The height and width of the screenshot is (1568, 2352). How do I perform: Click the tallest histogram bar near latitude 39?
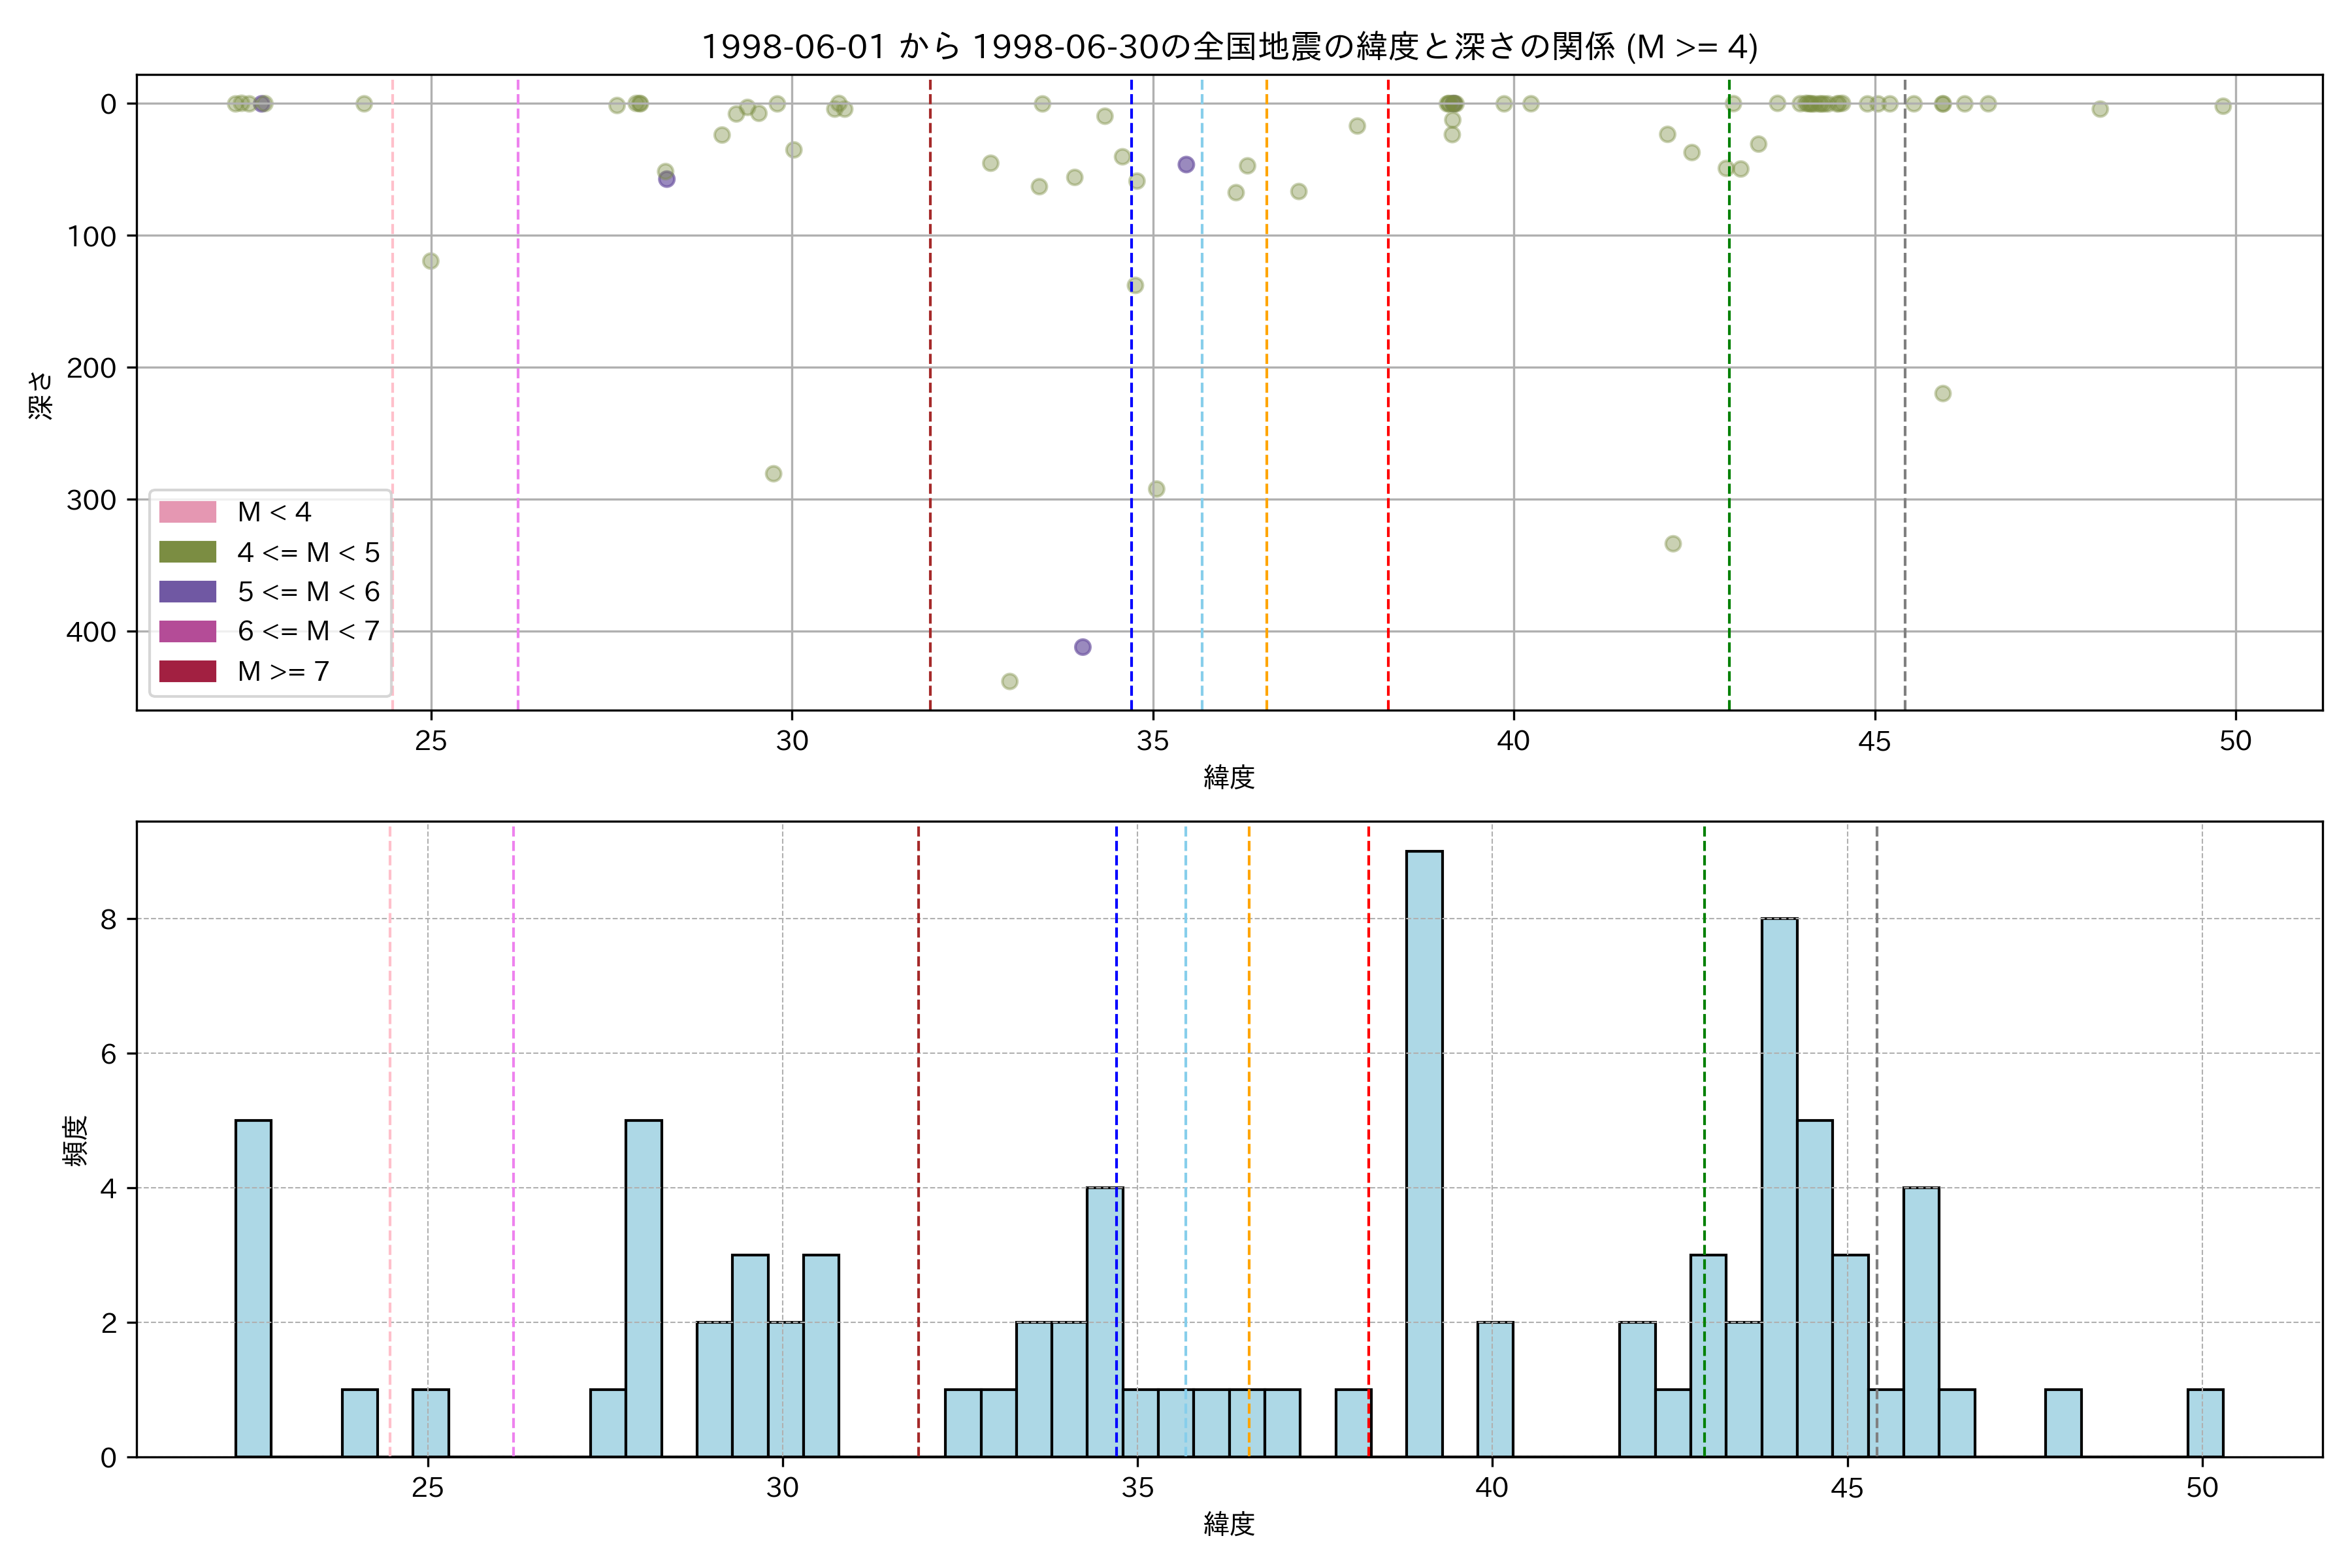(1424, 1154)
